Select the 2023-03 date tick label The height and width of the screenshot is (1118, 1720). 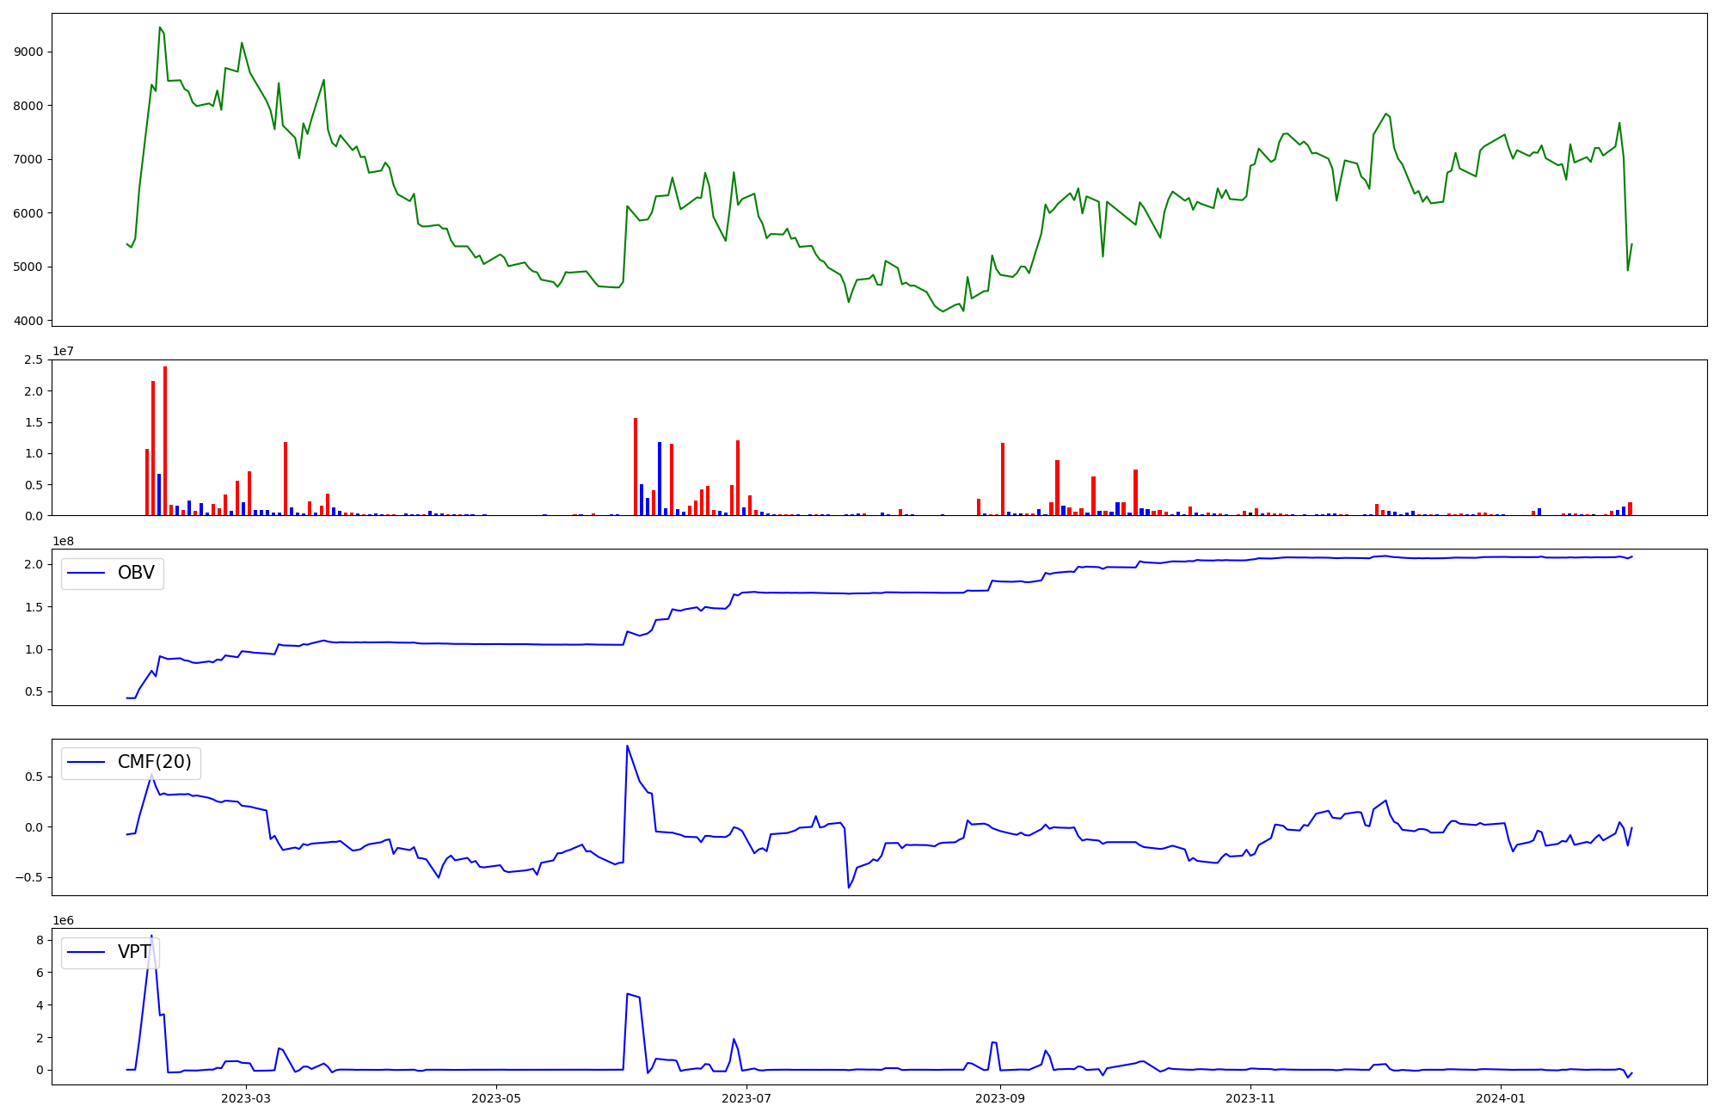(246, 1098)
